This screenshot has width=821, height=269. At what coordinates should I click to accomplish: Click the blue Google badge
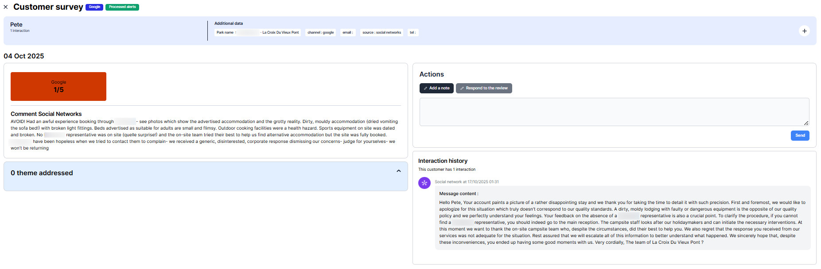pos(94,7)
